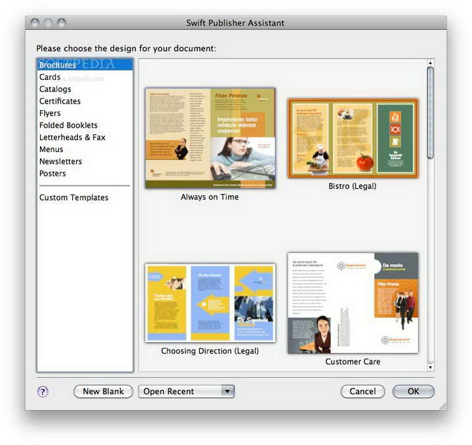
Task: Click the window resize grip corner
Action: click(442, 406)
